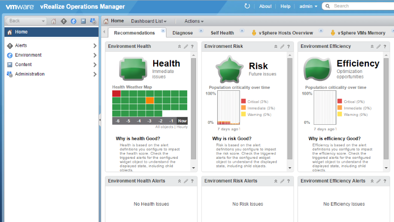Click the Administration icon in navigation toolbar
Image resolution: width=394 pixels, height=222 pixels.
[x=93, y=21]
